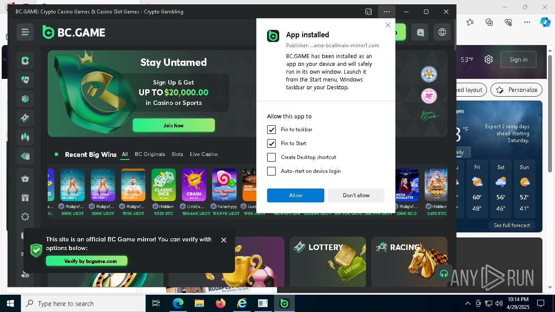555x312 pixels.
Task: Open Edge Browser essentials heart icon
Action: point(508,22)
